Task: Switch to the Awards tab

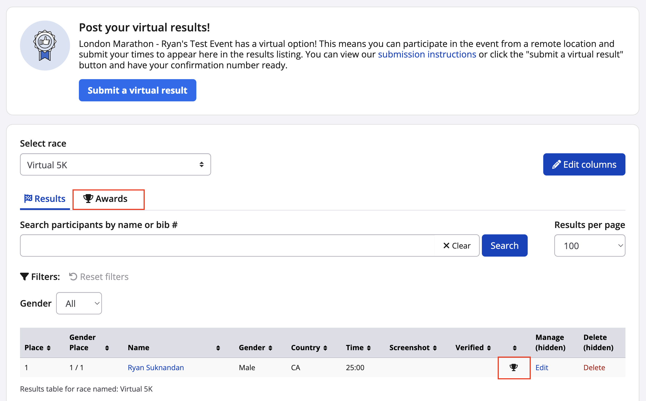Action: (x=108, y=199)
